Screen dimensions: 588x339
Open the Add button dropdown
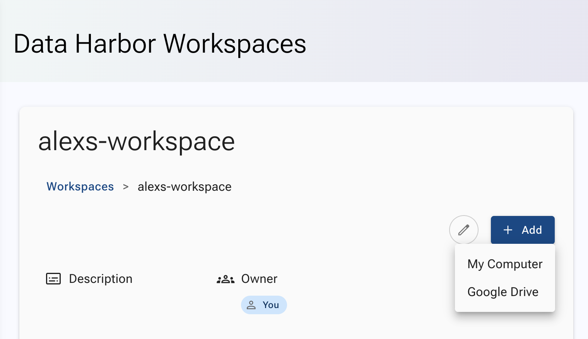(523, 230)
